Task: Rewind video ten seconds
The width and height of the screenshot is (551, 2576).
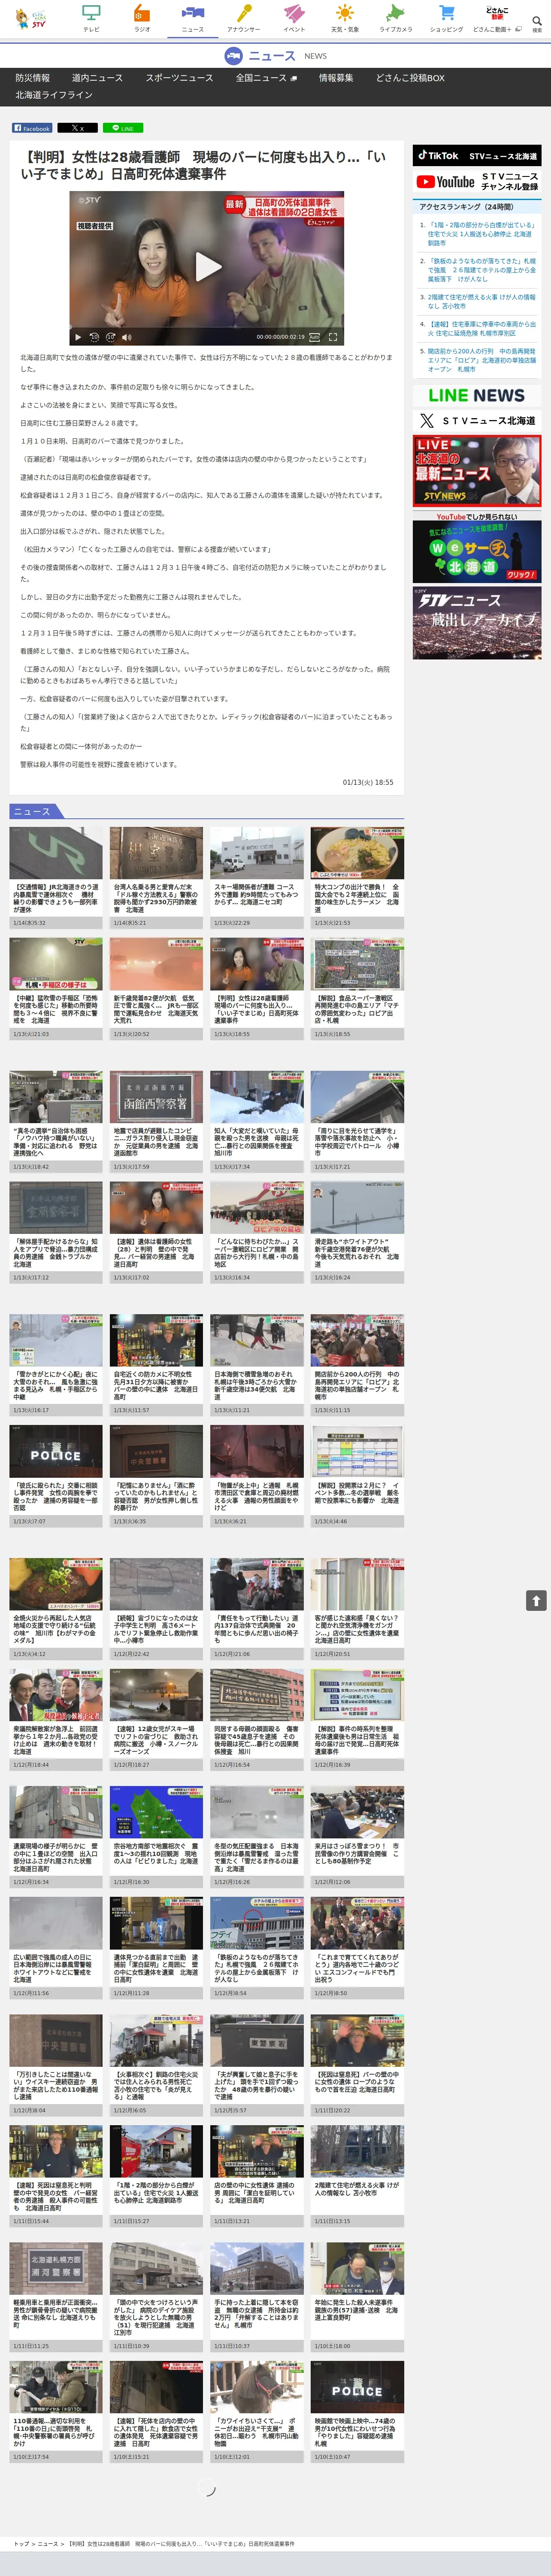Action: (94, 337)
